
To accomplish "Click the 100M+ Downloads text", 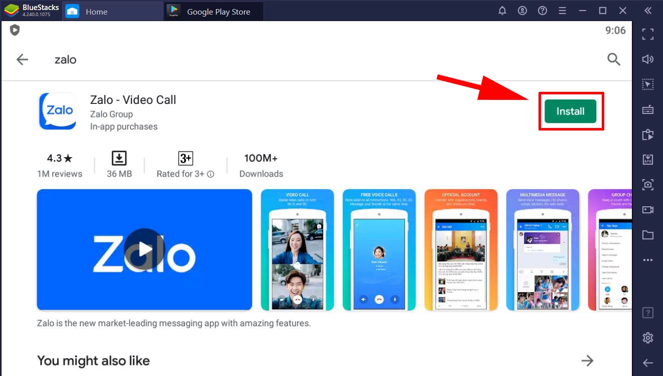I will click(x=261, y=166).
